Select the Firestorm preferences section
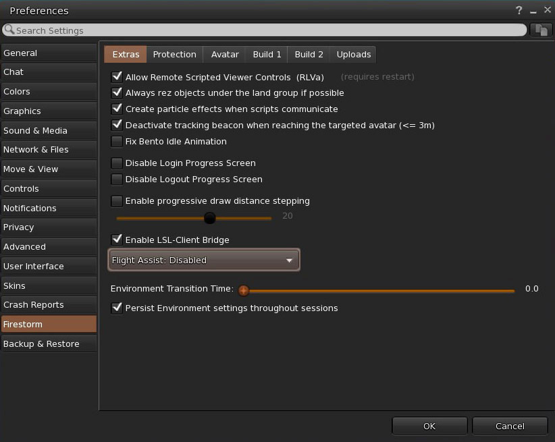Screen dimensions: 555x442 pos(49,324)
